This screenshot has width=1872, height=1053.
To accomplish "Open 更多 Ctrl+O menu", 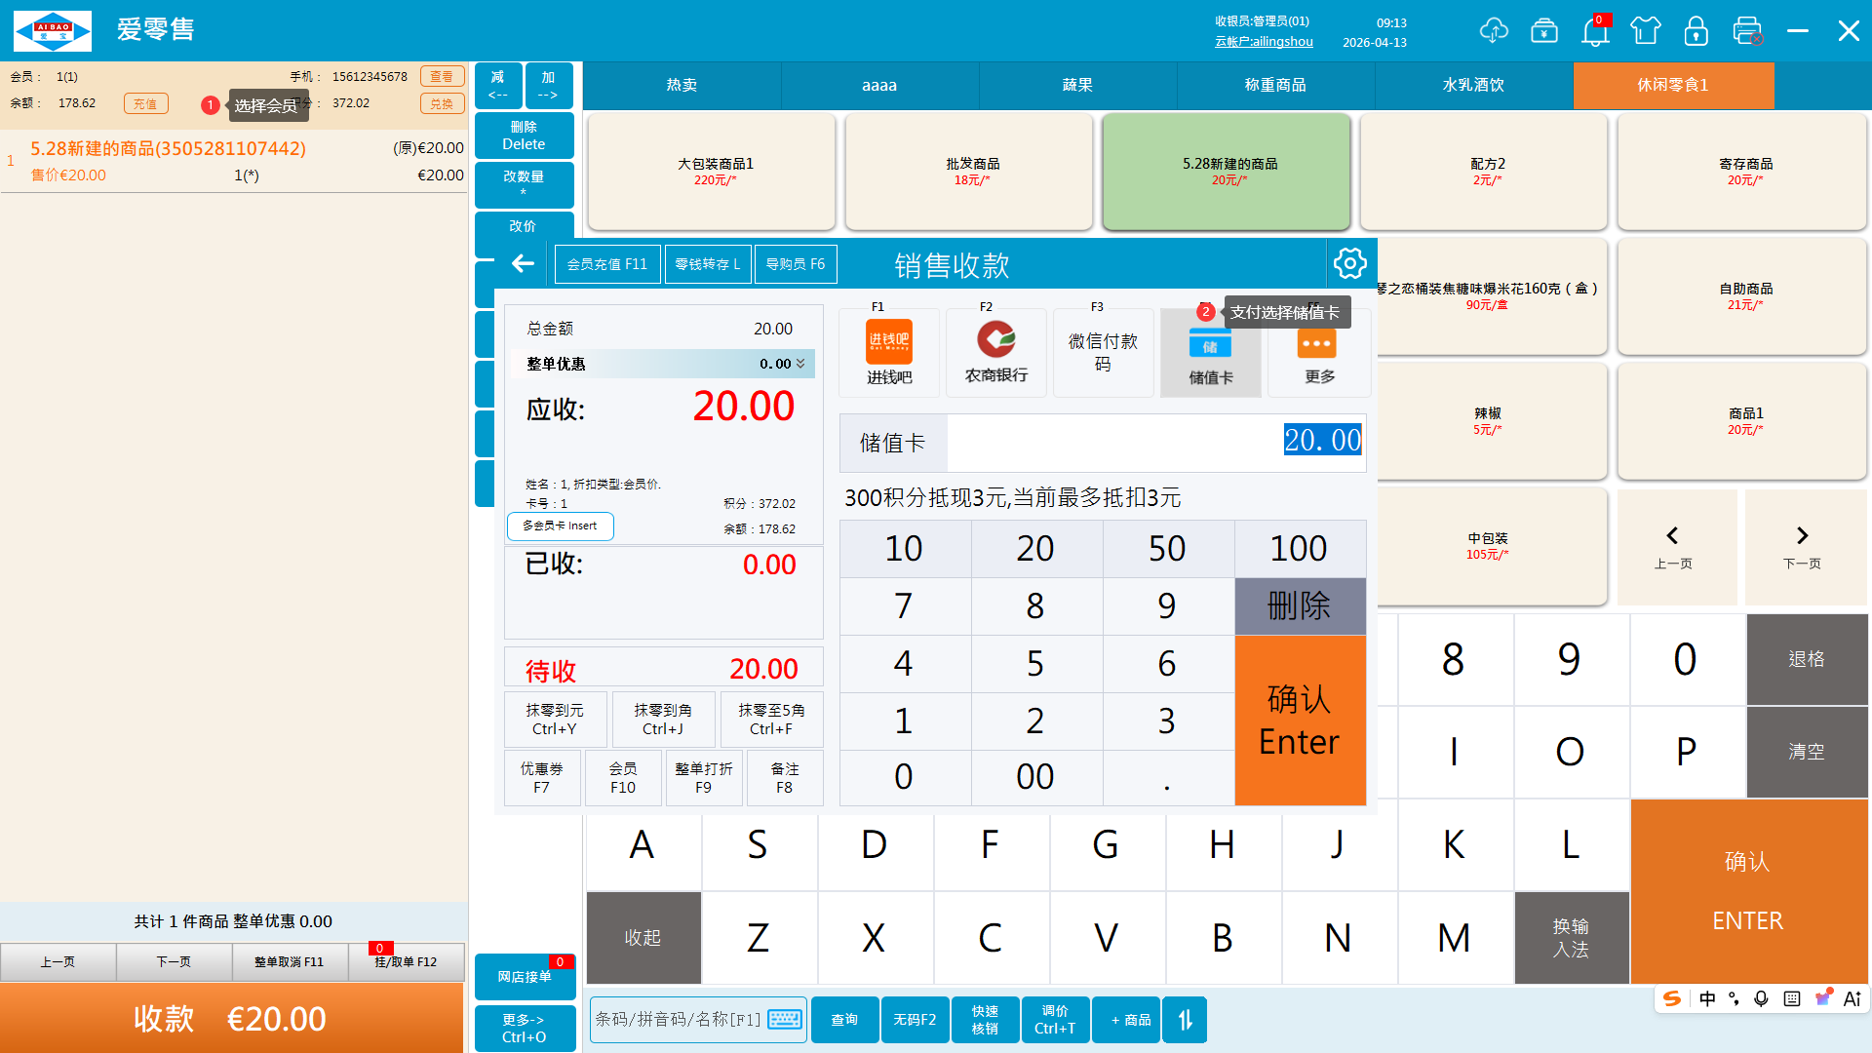I will click(x=524, y=1028).
